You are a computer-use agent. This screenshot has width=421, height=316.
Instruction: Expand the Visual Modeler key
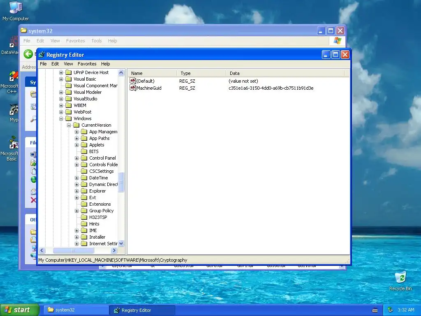click(61, 92)
